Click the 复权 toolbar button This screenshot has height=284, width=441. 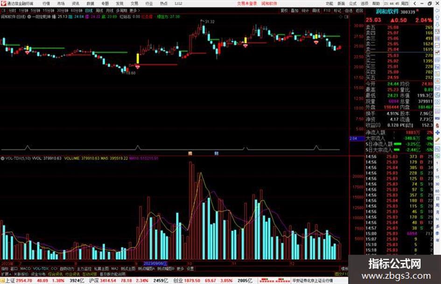coord(284,10)
